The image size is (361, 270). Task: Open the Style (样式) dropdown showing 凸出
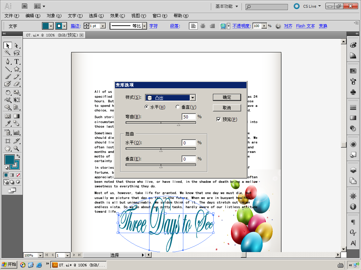171,98
